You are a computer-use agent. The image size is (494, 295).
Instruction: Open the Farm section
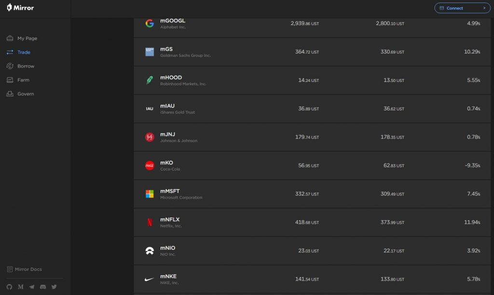pyautogui.click(x=23, y=80)
